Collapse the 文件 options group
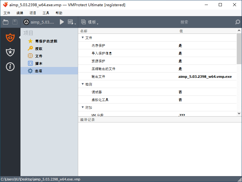242x182 pixels. (x=83, y=38)
